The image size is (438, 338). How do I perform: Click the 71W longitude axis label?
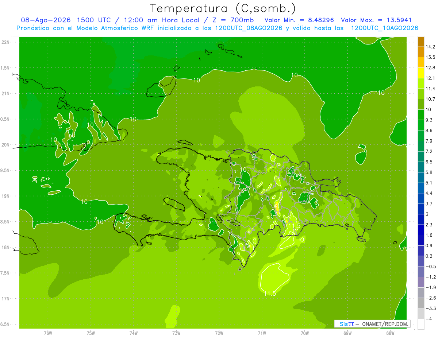point(262,333)
